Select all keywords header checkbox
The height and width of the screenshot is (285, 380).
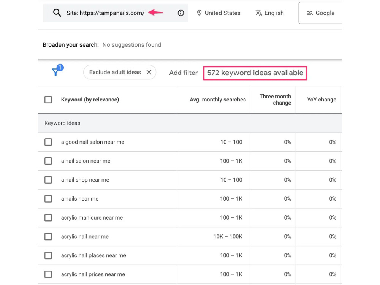pyautogui.click(x=48, y=100)
